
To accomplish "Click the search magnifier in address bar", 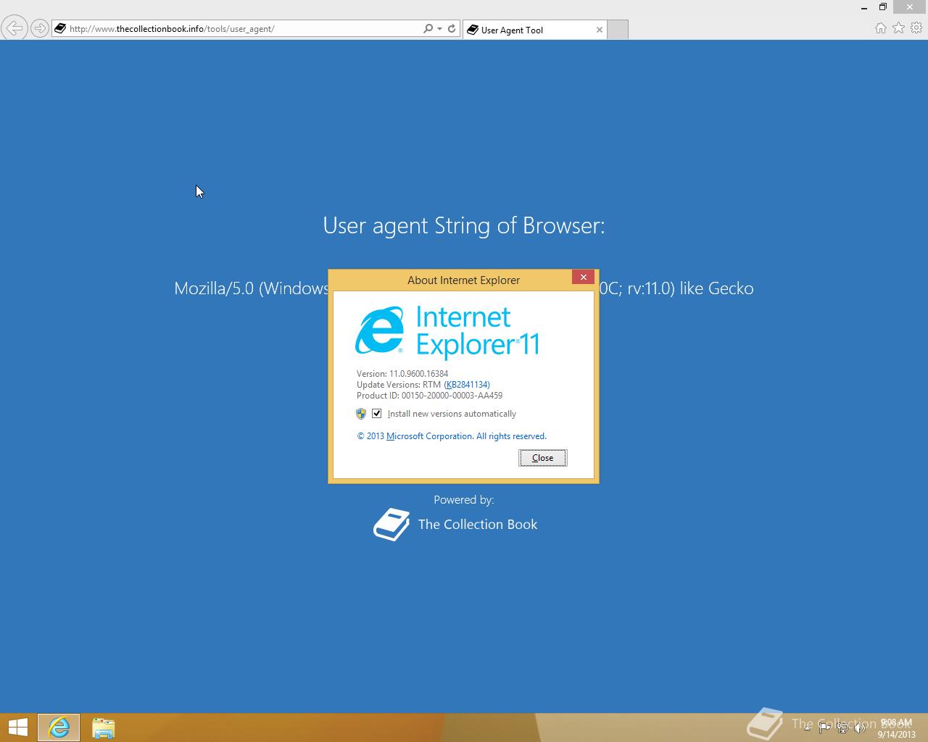I will click(428, 29).
